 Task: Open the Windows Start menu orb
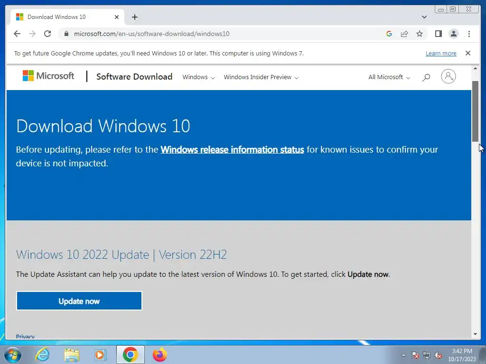pos(12,355)
